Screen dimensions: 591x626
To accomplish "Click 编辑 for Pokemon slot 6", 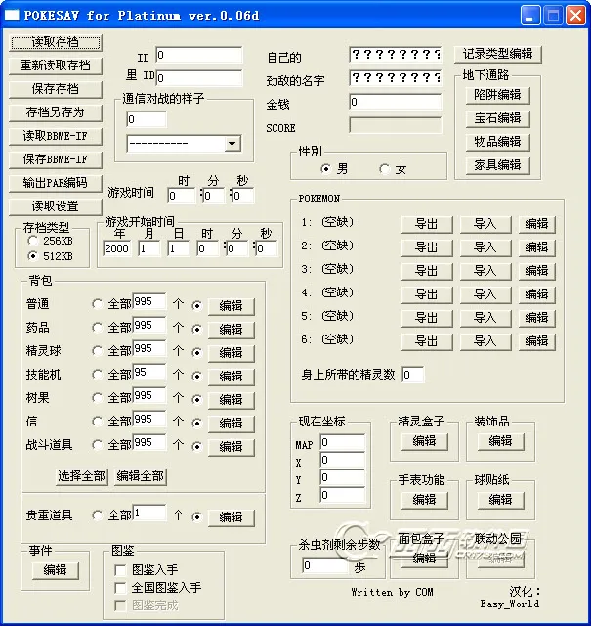I will [x=536, y=341].
